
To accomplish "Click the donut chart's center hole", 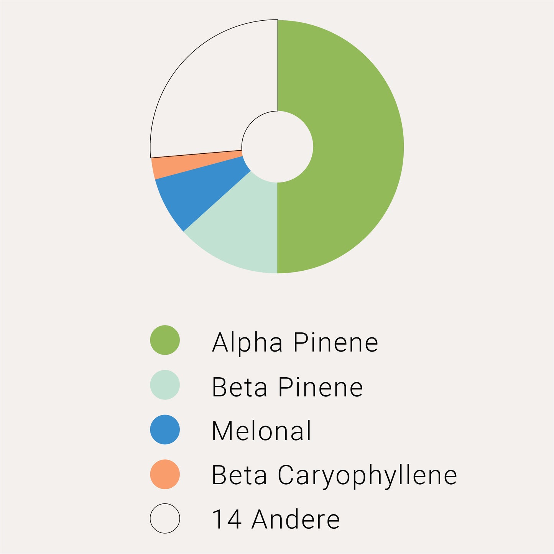I will coord(277,146).
